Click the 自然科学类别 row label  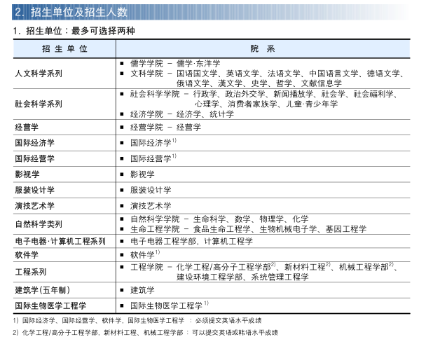39,224
